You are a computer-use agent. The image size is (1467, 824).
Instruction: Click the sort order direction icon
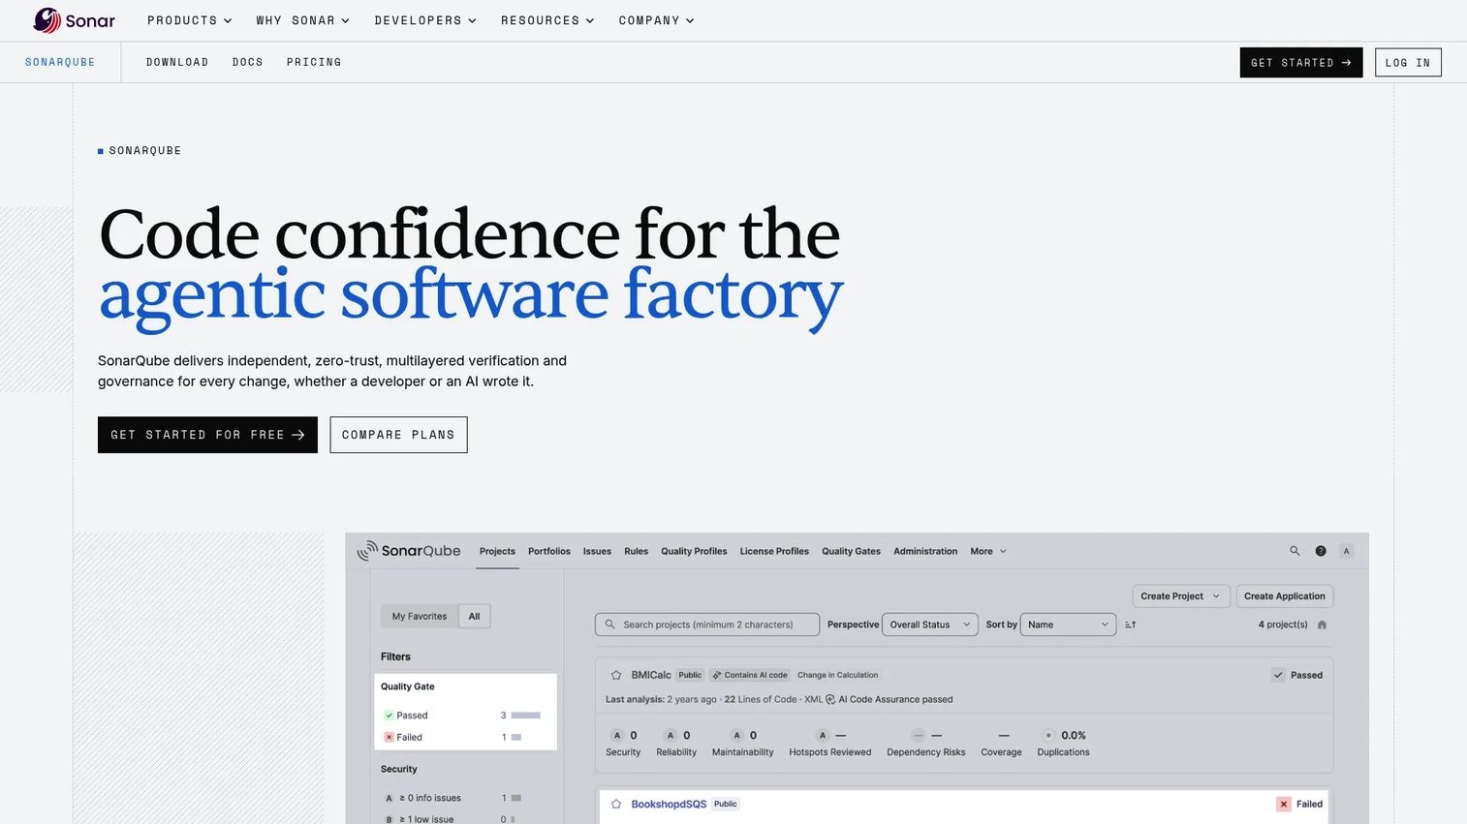click(1131, 625)
